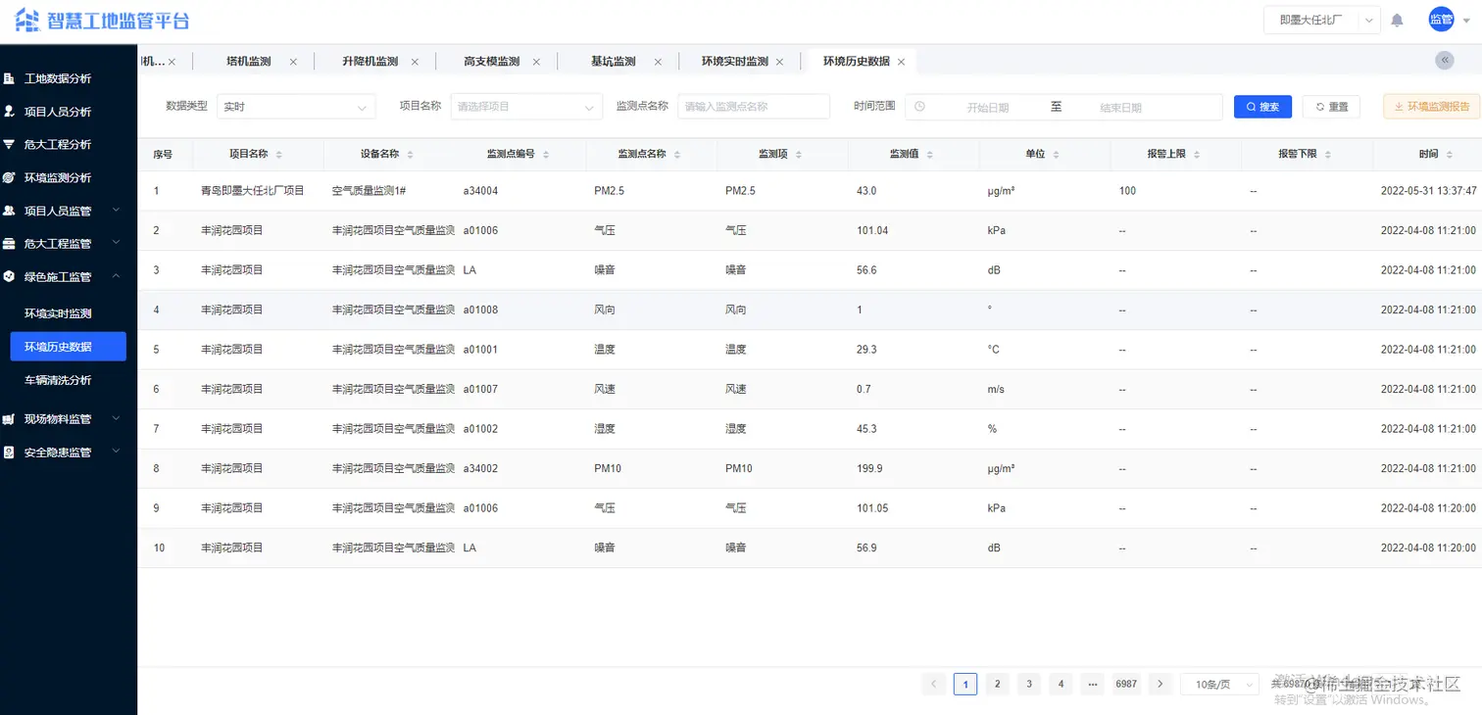The width and height of the screenshot is (1482, 715).
Task: Go to page 3 in pagination
Action: (x=1028, y=684)
